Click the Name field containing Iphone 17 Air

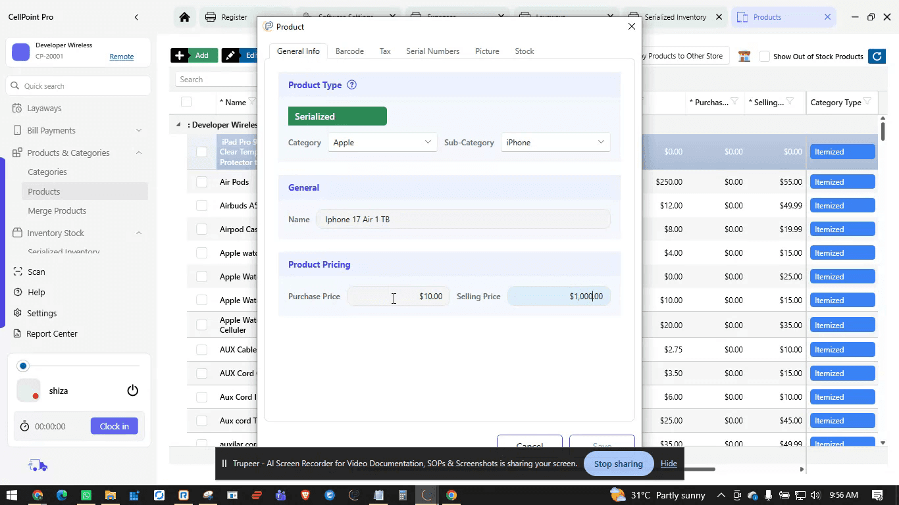(463, 219)
